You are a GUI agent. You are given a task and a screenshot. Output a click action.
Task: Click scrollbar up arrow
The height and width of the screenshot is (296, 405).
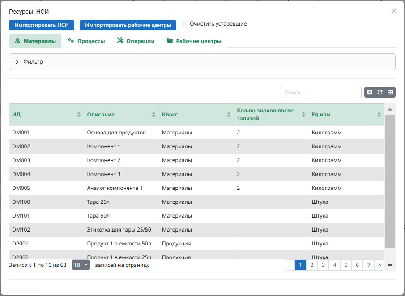coord(390,109)
